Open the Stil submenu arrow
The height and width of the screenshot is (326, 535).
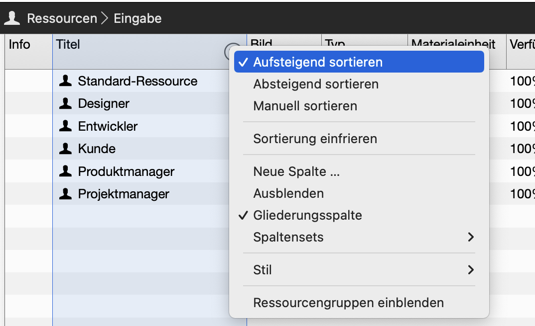[x=471, y=270]
